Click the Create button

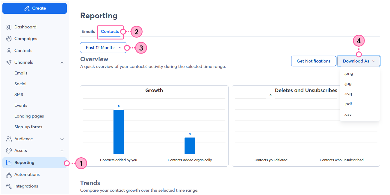click(x=34, y=8)
